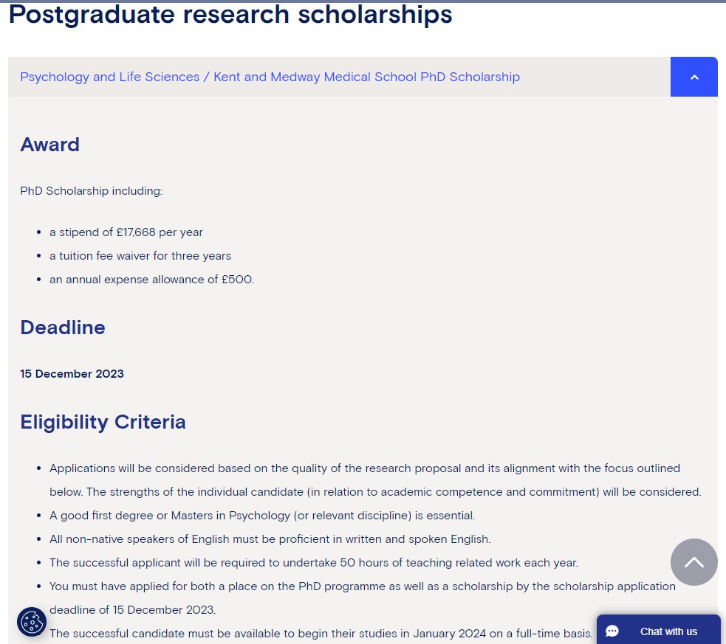Click the scroll-to-top round arrow button
This screenshot has width=726, height=644.
694,561
